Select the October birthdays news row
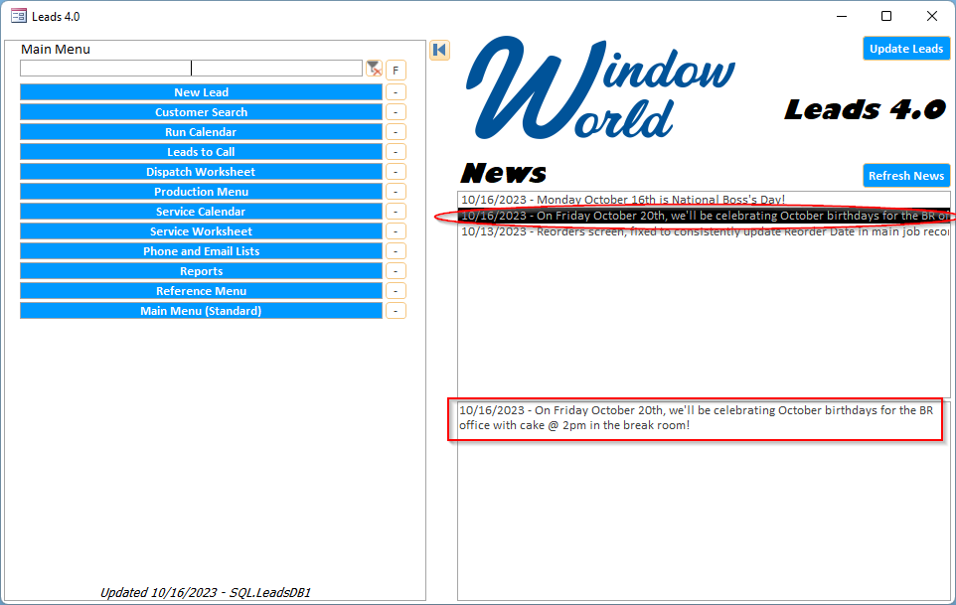 704,216
